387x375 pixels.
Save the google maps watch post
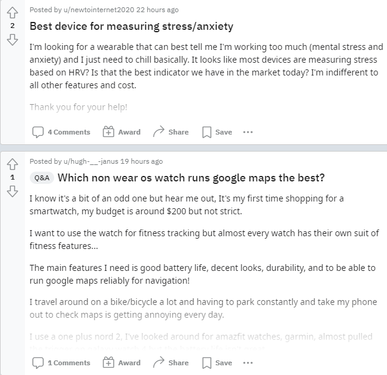pyautogui.click(x=217, y=363)
